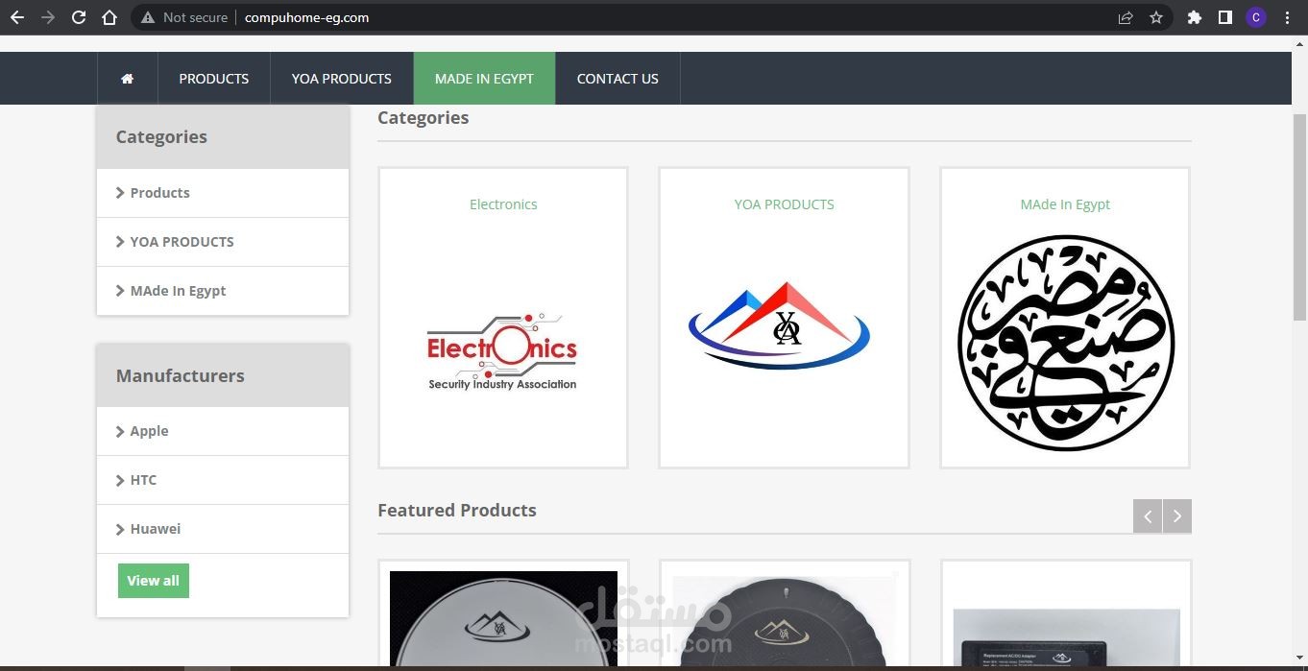The image size is (1308, 671).
Task: Click the Not secure warning icon
Action: (x=147, y=17)
